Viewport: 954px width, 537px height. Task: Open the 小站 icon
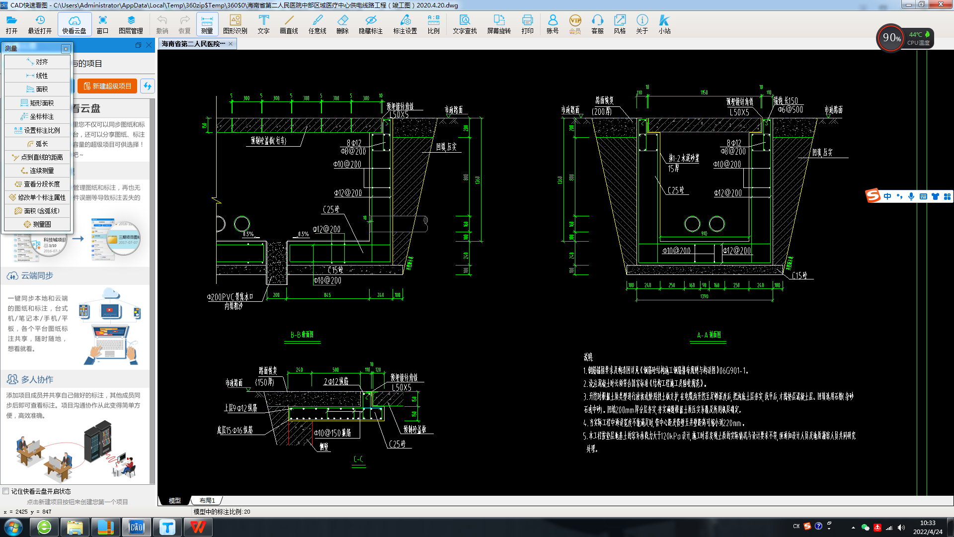[x=664, y=24]
